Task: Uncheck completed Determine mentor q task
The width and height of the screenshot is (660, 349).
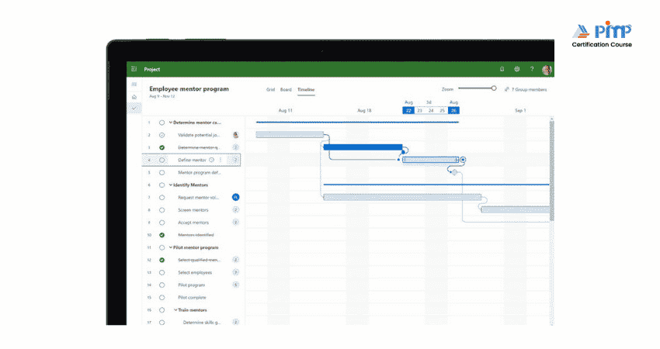Action: click(x=162, y=147)
